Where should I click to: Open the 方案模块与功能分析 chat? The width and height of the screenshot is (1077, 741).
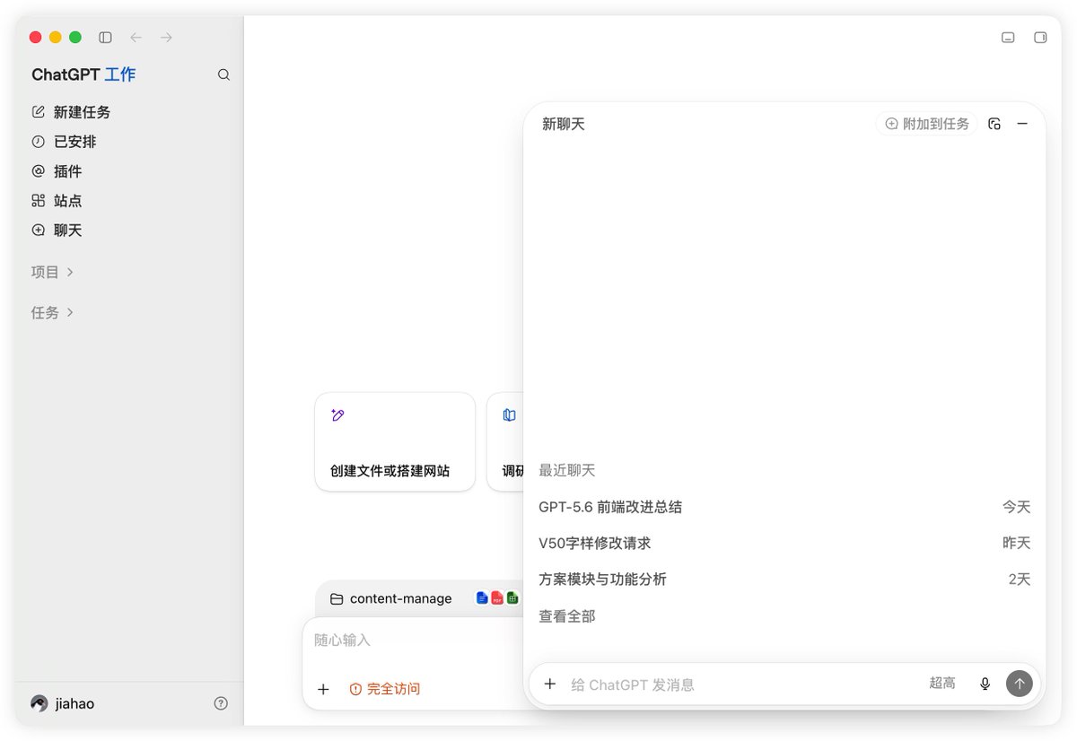784,580
